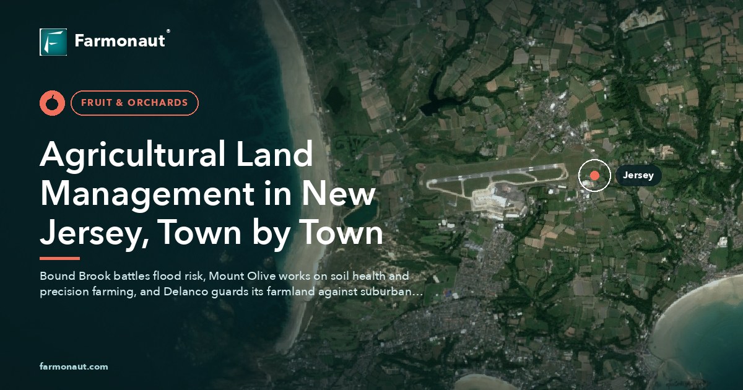Open the farmonaut.com link
743x390 pixels.
point(74,366)
